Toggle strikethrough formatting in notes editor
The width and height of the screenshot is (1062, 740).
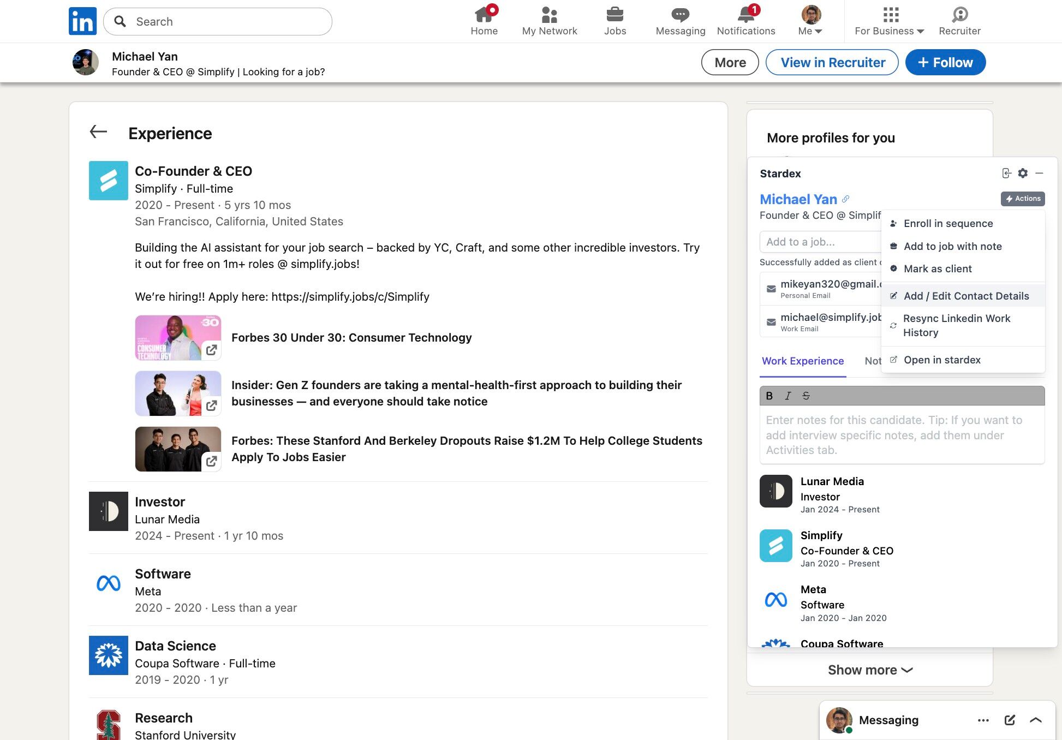(x=806, y=396)
